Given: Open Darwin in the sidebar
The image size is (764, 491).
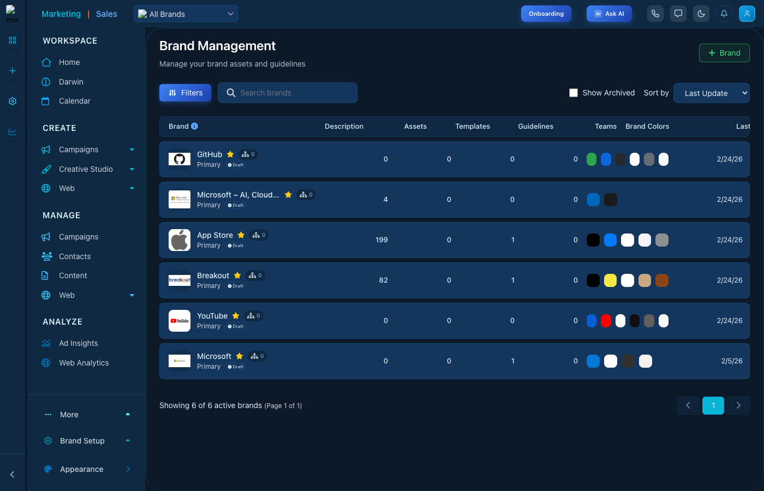Looking at the screenshot, I should [71, 82].
